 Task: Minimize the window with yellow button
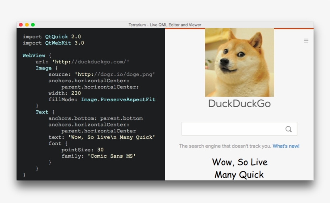coord(27,25)
